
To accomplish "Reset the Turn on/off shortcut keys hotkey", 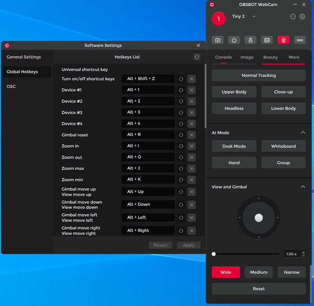I will pyautogui.click(x=181, y=79).
